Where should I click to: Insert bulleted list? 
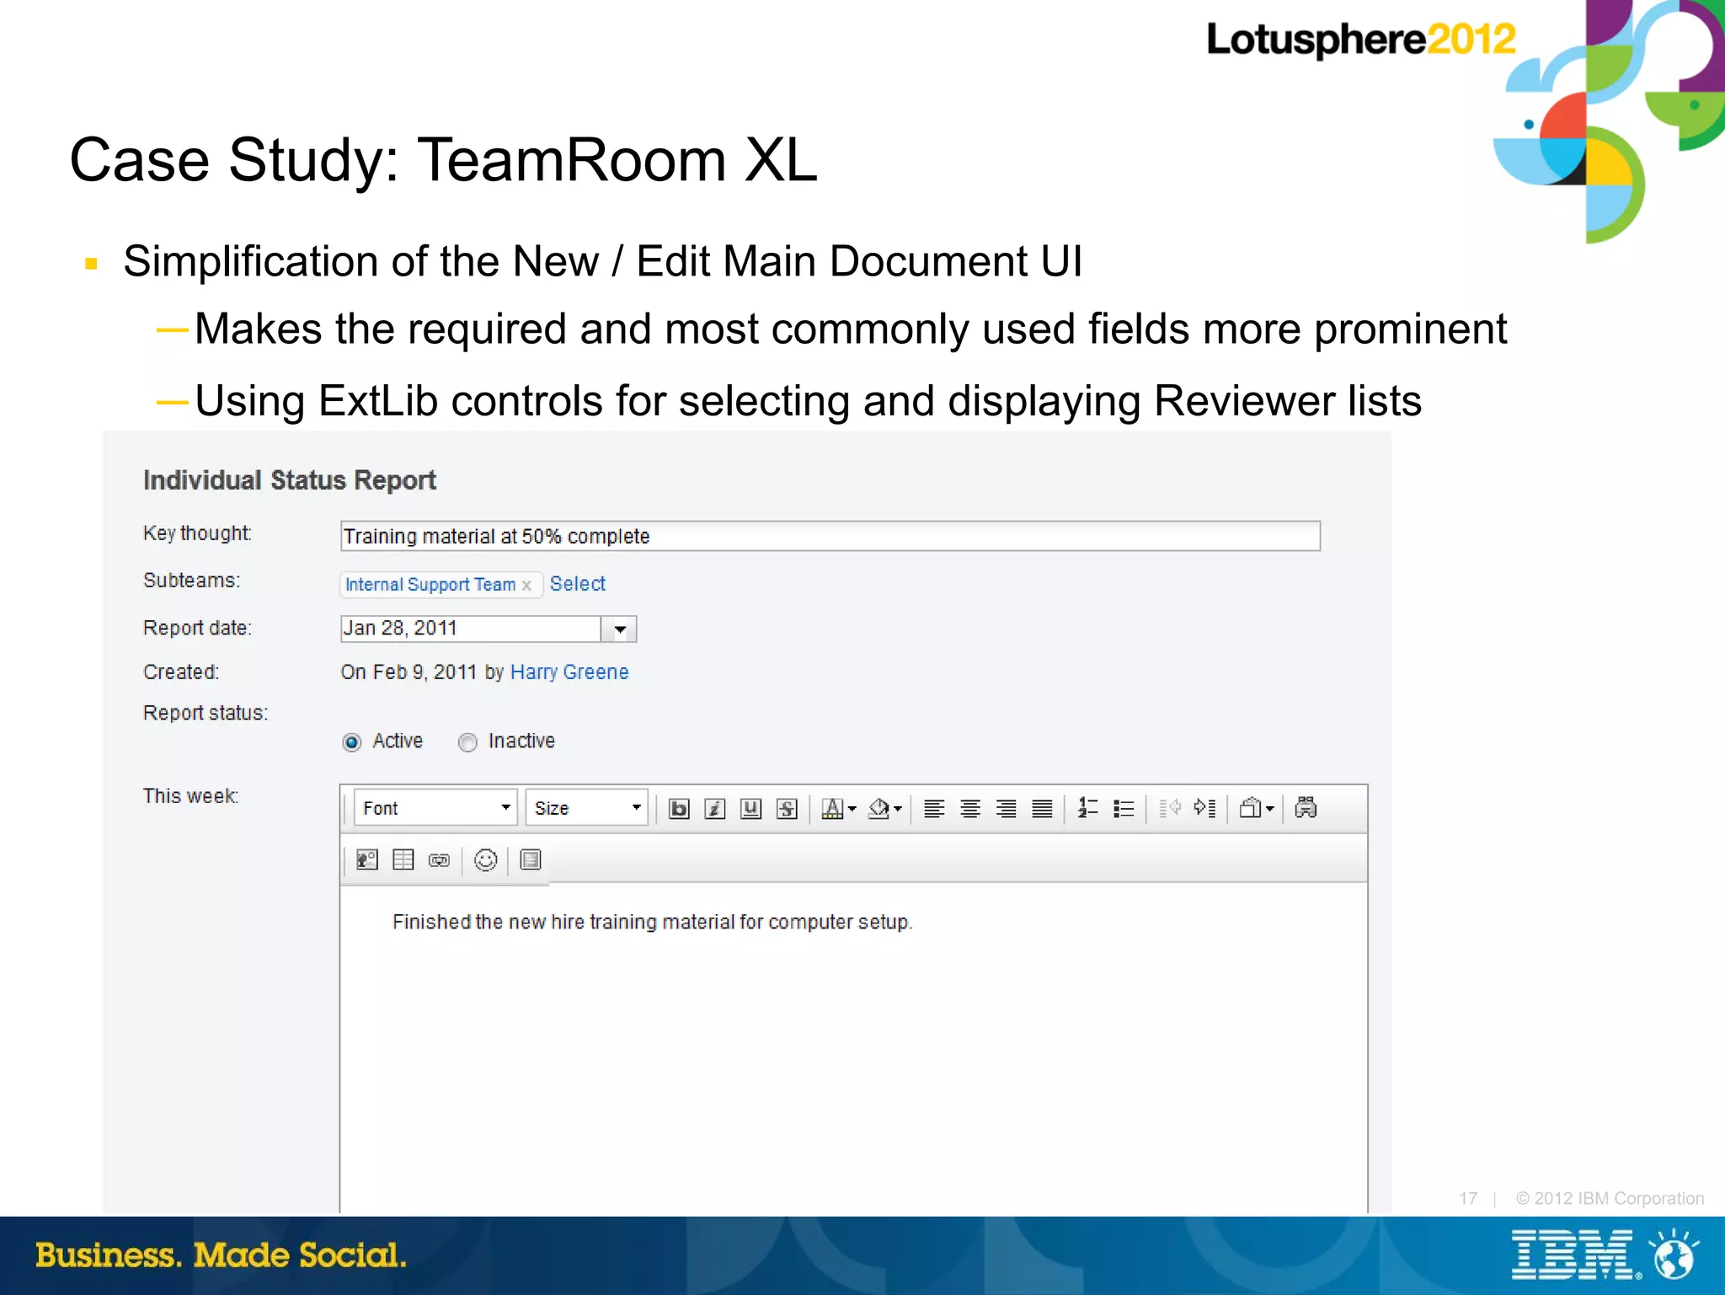(x=1124, y=809)
